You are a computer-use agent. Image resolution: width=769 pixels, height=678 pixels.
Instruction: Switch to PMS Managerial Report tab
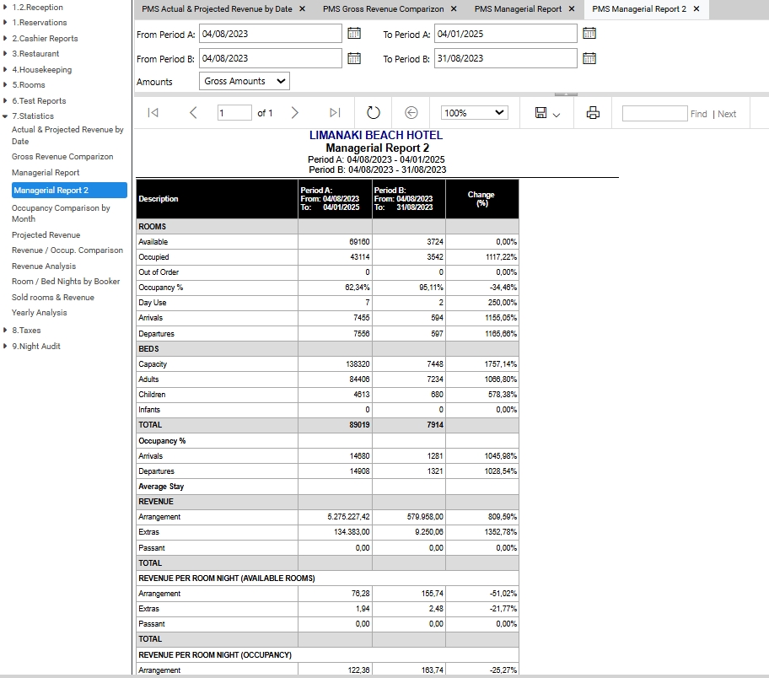[x=518, y=8]
